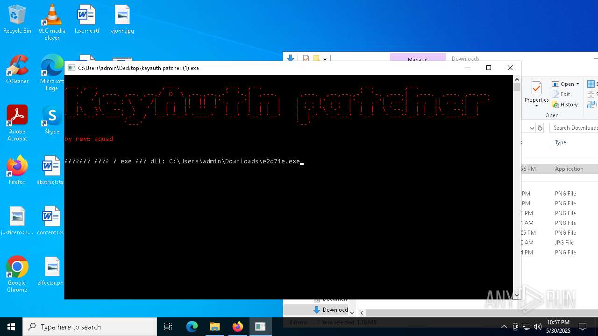Select the Manage tab in Explorer

click(418, 58)
